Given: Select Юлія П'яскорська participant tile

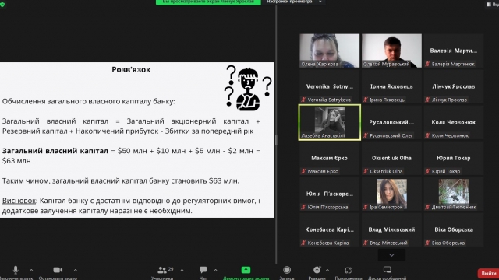Looking at the screenshot, I should point(329,194).
